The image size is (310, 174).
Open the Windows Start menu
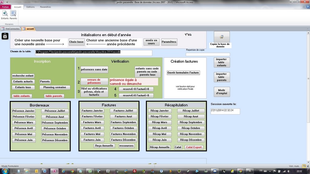[5, 171]
